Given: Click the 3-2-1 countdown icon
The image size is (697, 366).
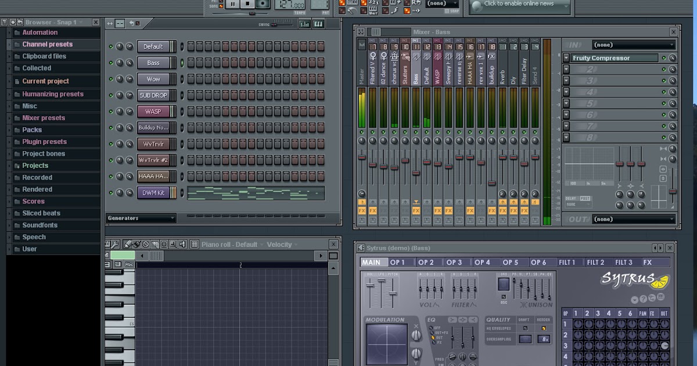Looking at the screenshot, I should pyautogui.click(x=373, y=2).
